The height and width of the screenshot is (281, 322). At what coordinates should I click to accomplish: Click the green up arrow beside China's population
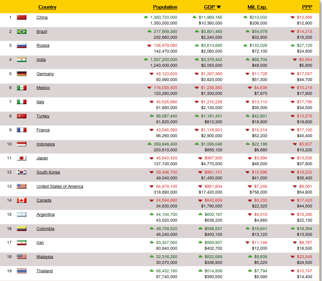pyautogui.click(x=146, y=17)
